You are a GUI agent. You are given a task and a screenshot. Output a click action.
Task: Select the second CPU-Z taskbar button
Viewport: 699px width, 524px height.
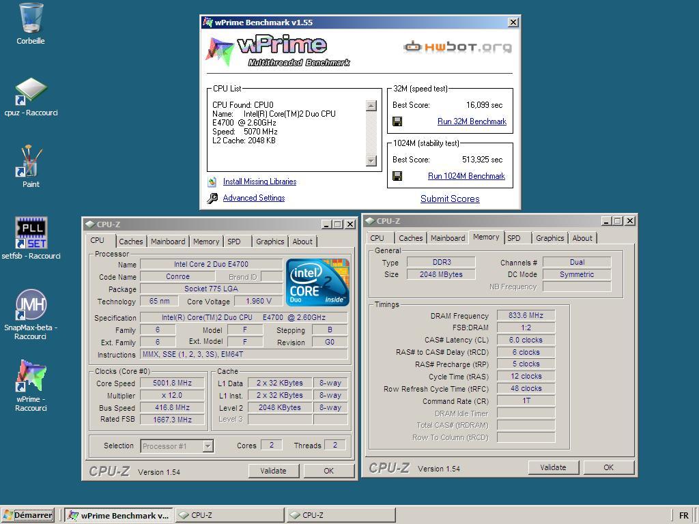(x=341, y=516)
